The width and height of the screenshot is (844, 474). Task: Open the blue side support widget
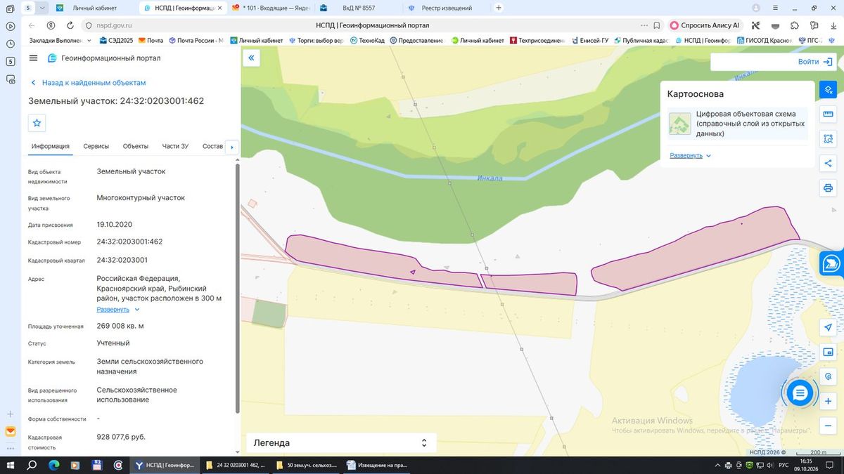pyautogui.click(x=833, y=263)
